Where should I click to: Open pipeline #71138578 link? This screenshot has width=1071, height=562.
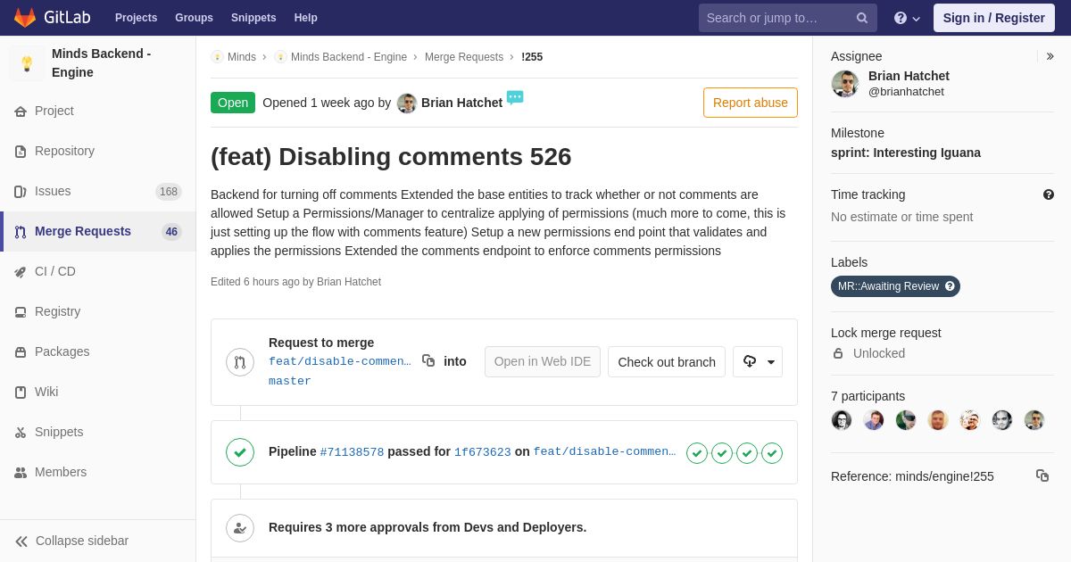(352, 452)
